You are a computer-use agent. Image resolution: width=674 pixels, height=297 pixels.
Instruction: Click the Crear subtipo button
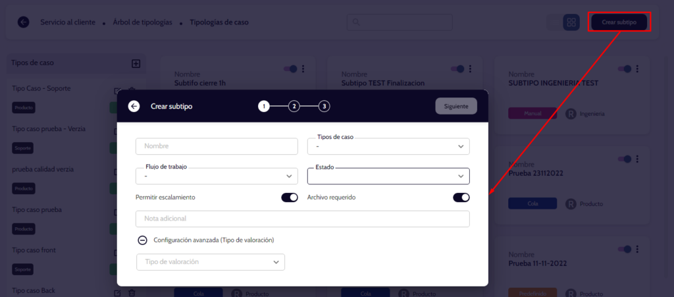(x=619, y=22)
